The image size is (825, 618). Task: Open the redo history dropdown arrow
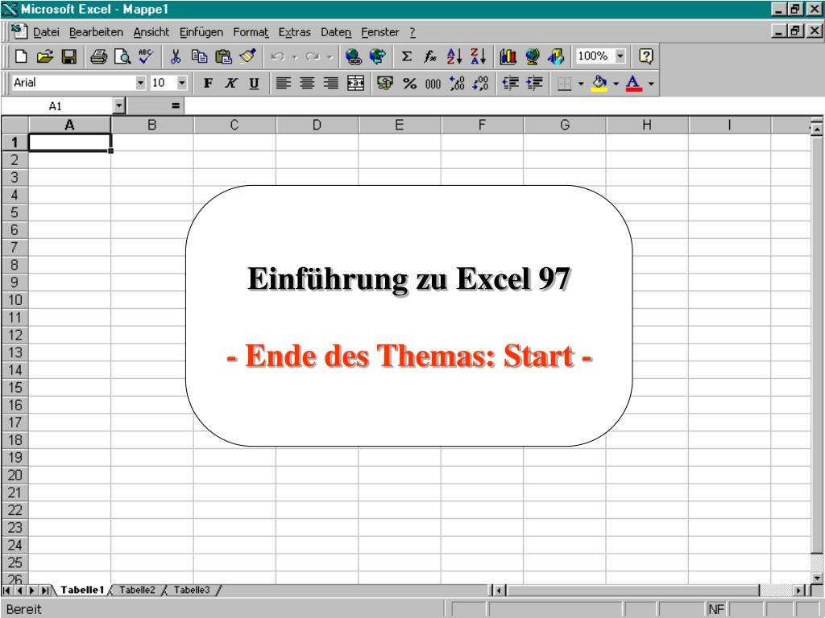[x=330, y=56]
